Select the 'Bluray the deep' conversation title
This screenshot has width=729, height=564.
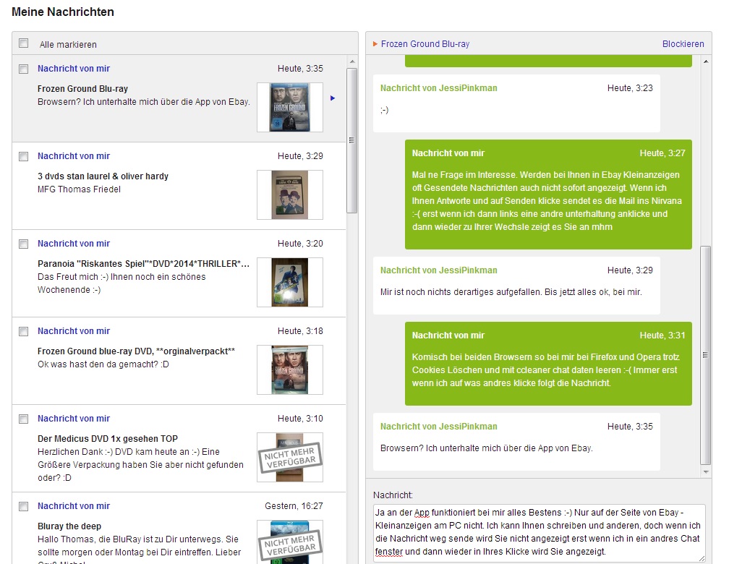click(x=69, y=526)
